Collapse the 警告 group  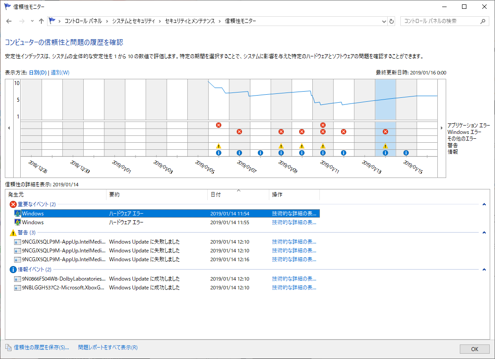click(484, 233)
